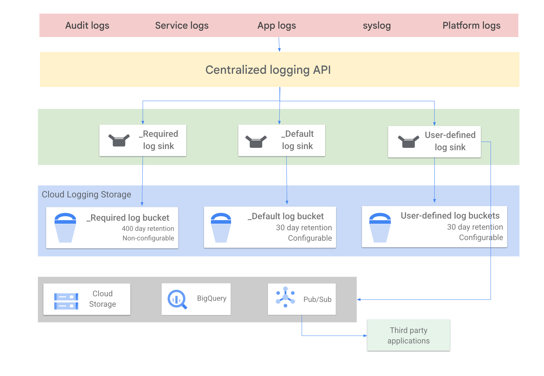The image size is (544, 376).
Task: Click the _Default log bucket icon
Action: [x=221, y=228]
